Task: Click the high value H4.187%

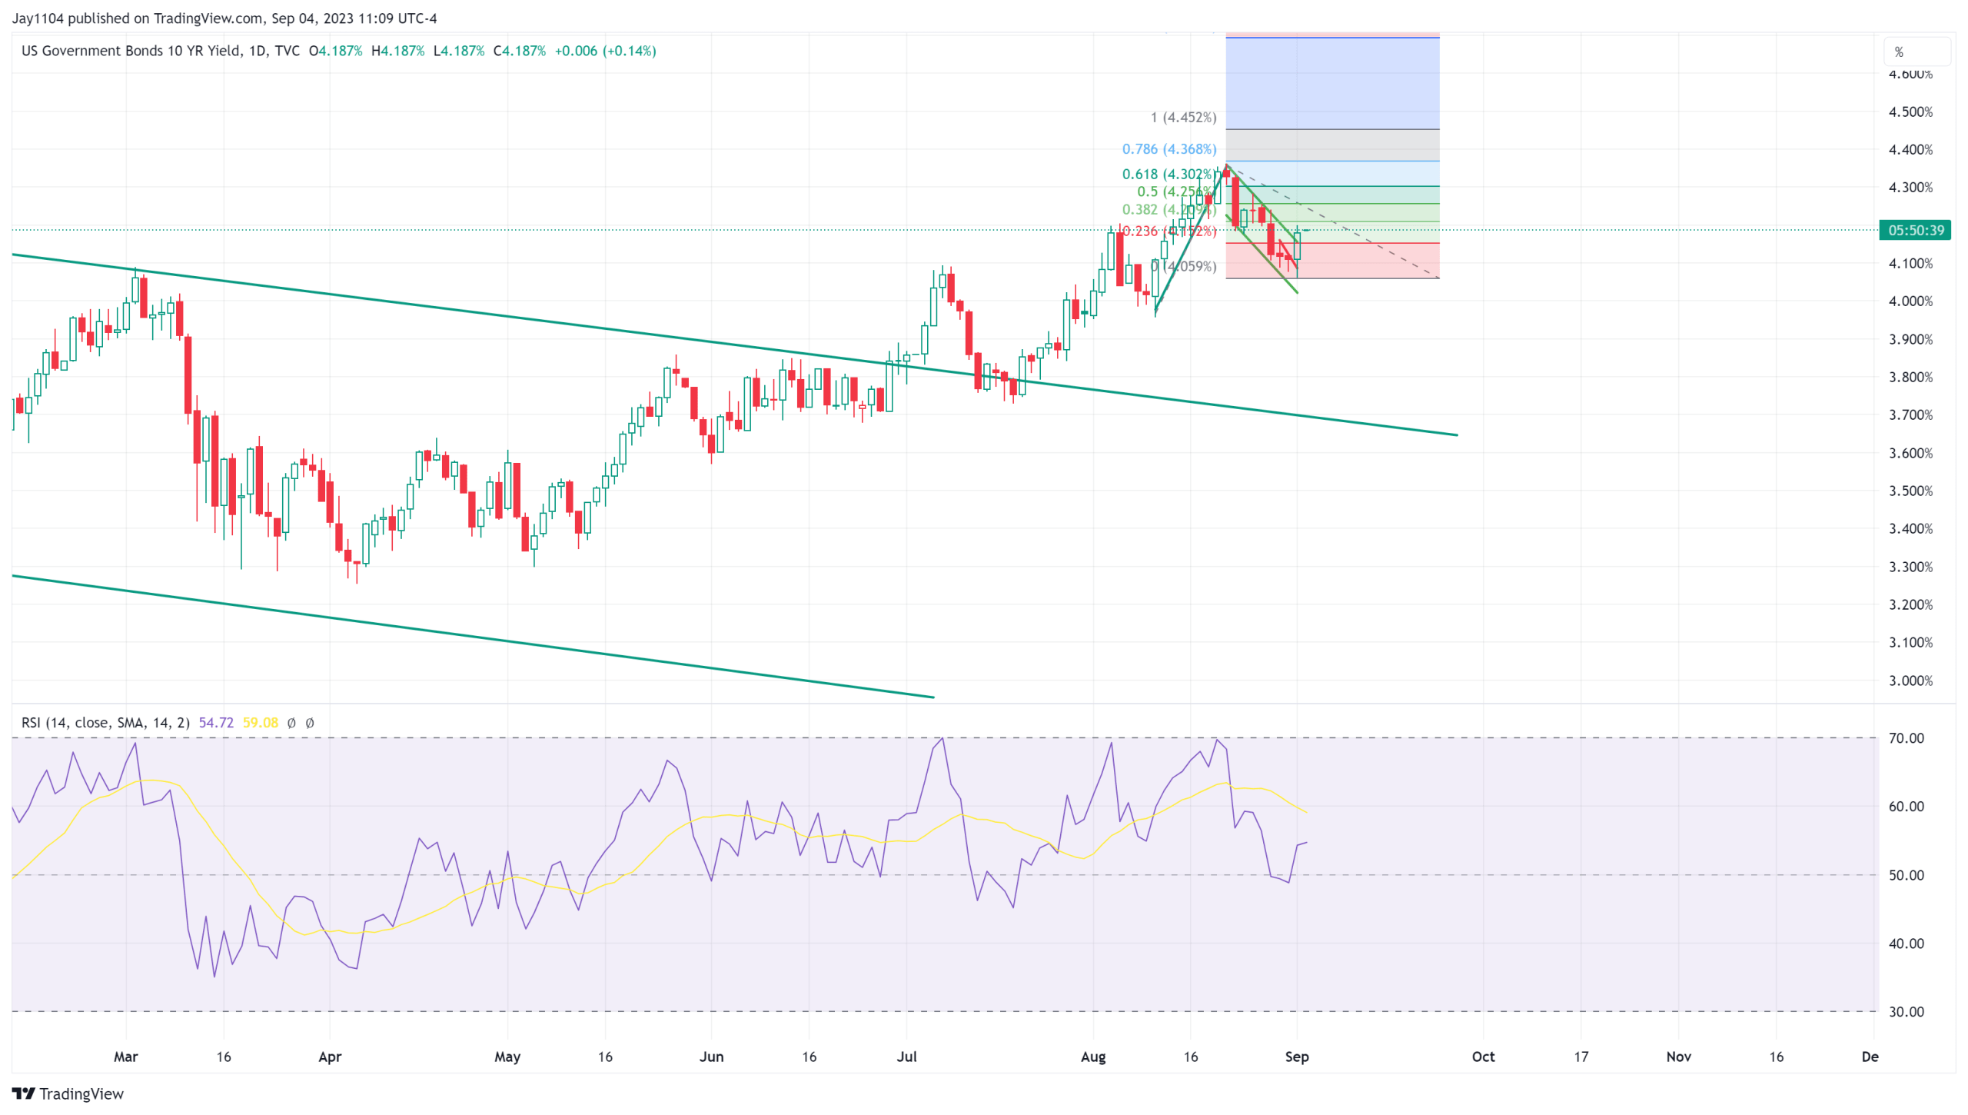Action: pyautogui.click(x=397, y=51)
